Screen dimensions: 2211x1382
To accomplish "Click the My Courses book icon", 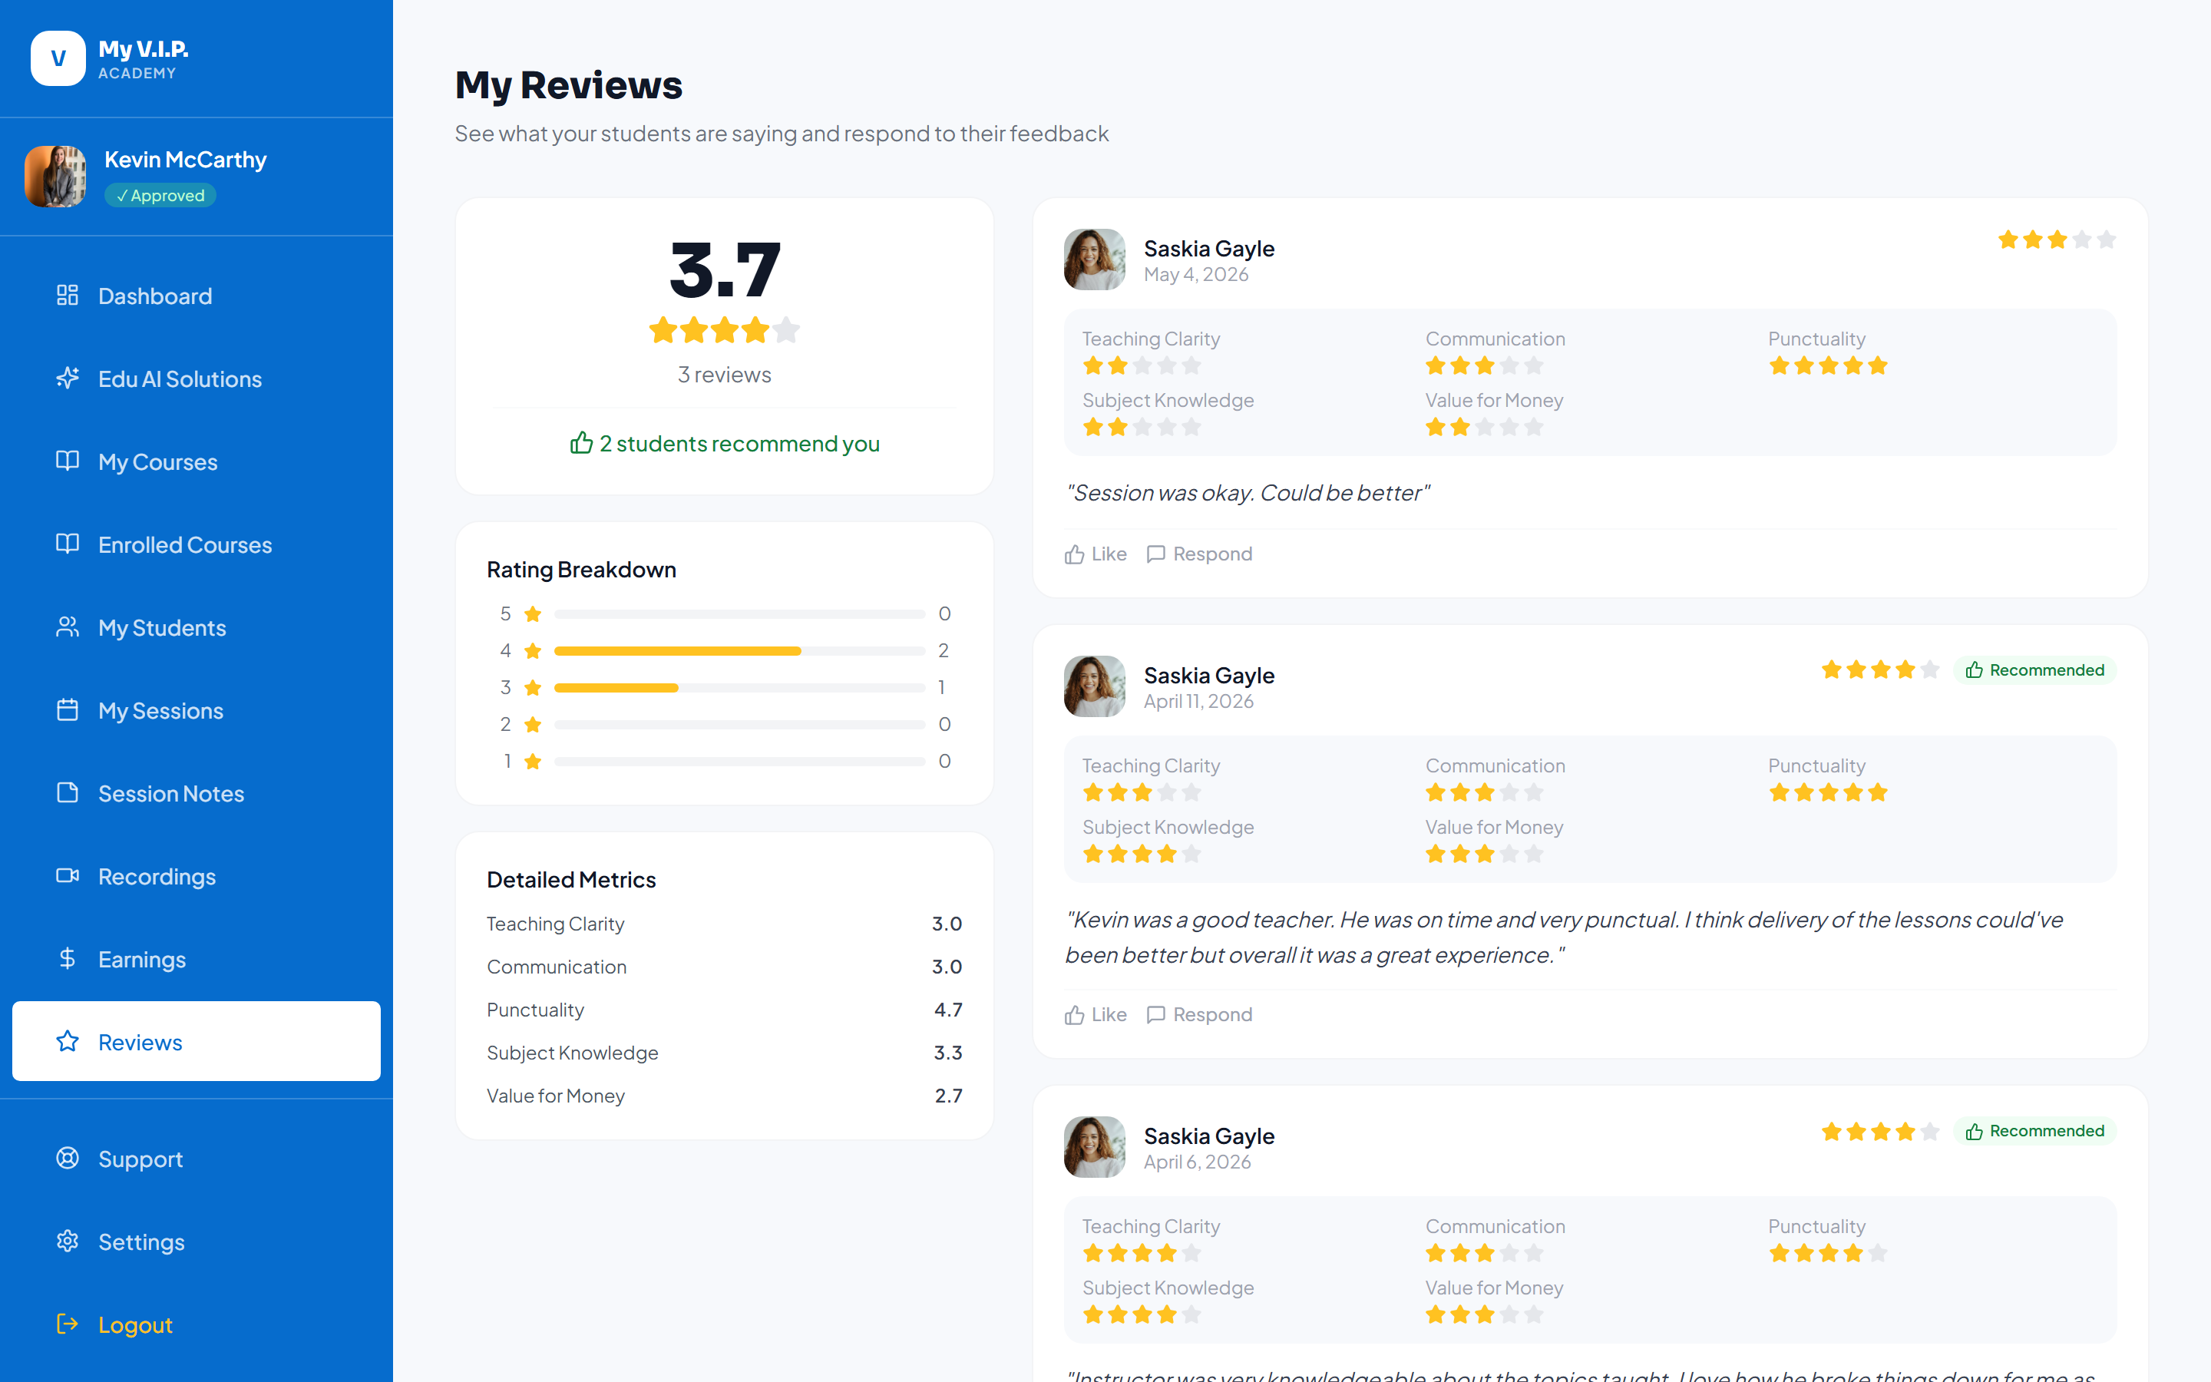I will (68, 461).
